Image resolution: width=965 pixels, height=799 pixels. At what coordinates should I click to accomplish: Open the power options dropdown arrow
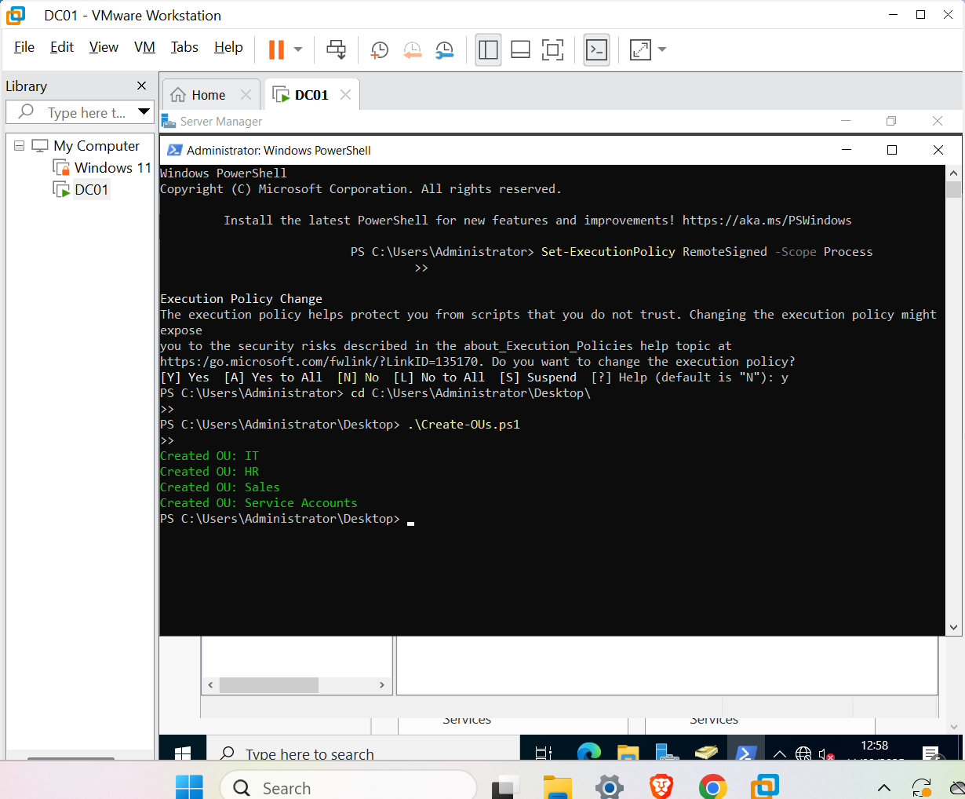point(298,49)
